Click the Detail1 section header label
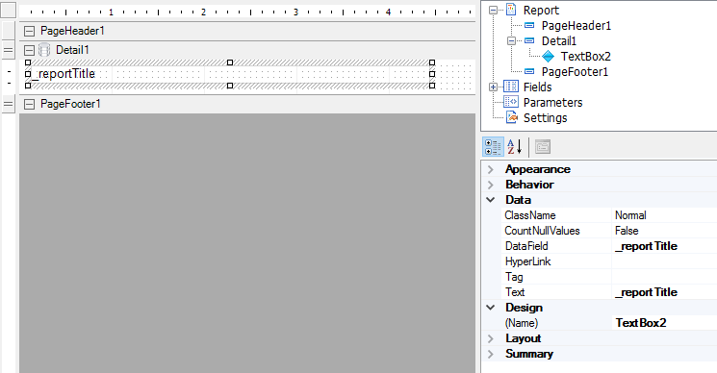717x373 pixels. click(x=72, y=50)
